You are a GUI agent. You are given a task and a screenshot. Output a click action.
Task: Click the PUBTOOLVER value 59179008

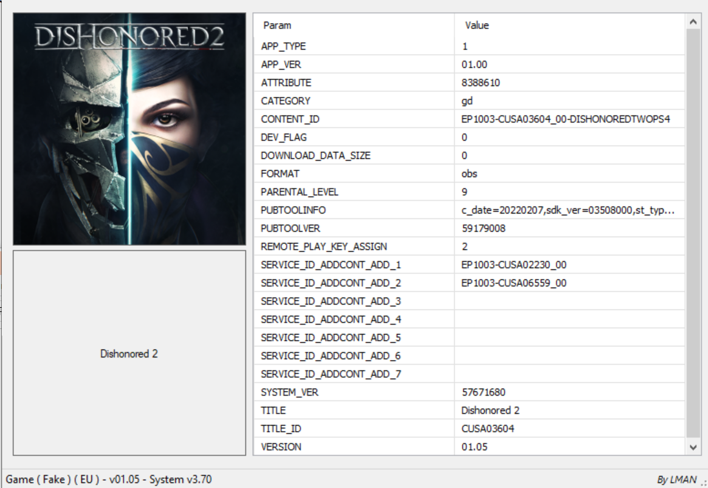(x=483, y=228)
